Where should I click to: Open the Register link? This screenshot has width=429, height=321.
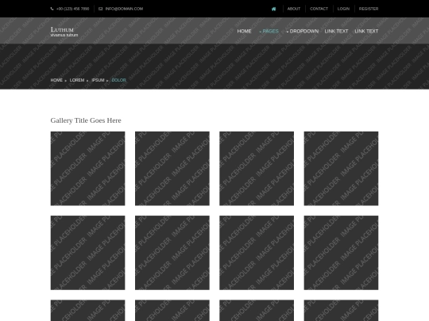[x=369, y=9]
